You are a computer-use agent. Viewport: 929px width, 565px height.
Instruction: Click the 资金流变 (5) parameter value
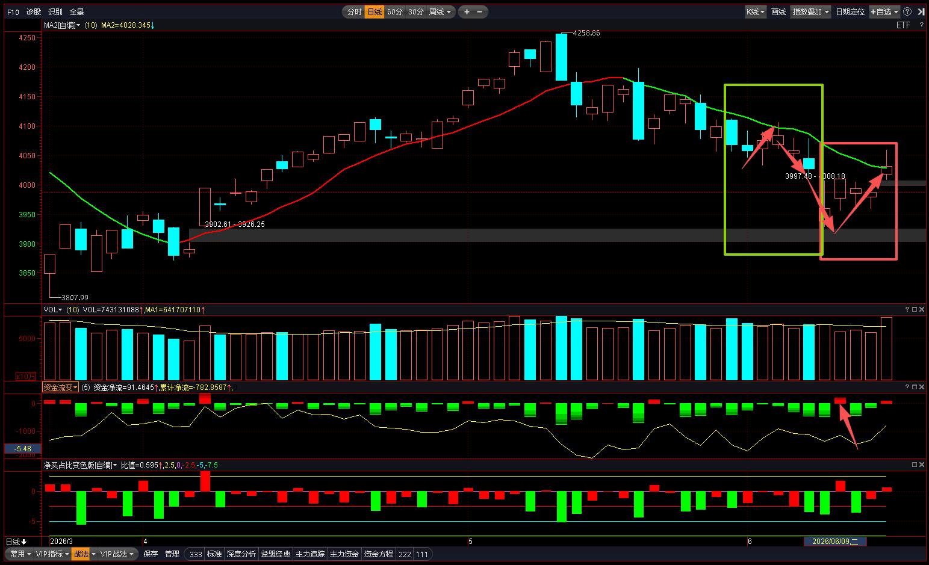[x=85, y=387]
